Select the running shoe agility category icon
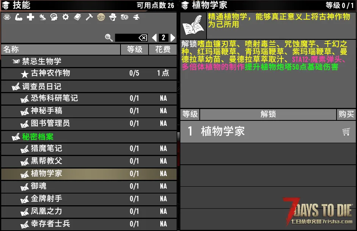The height and width of the screenshot is (231, 357). coord(42,17)
